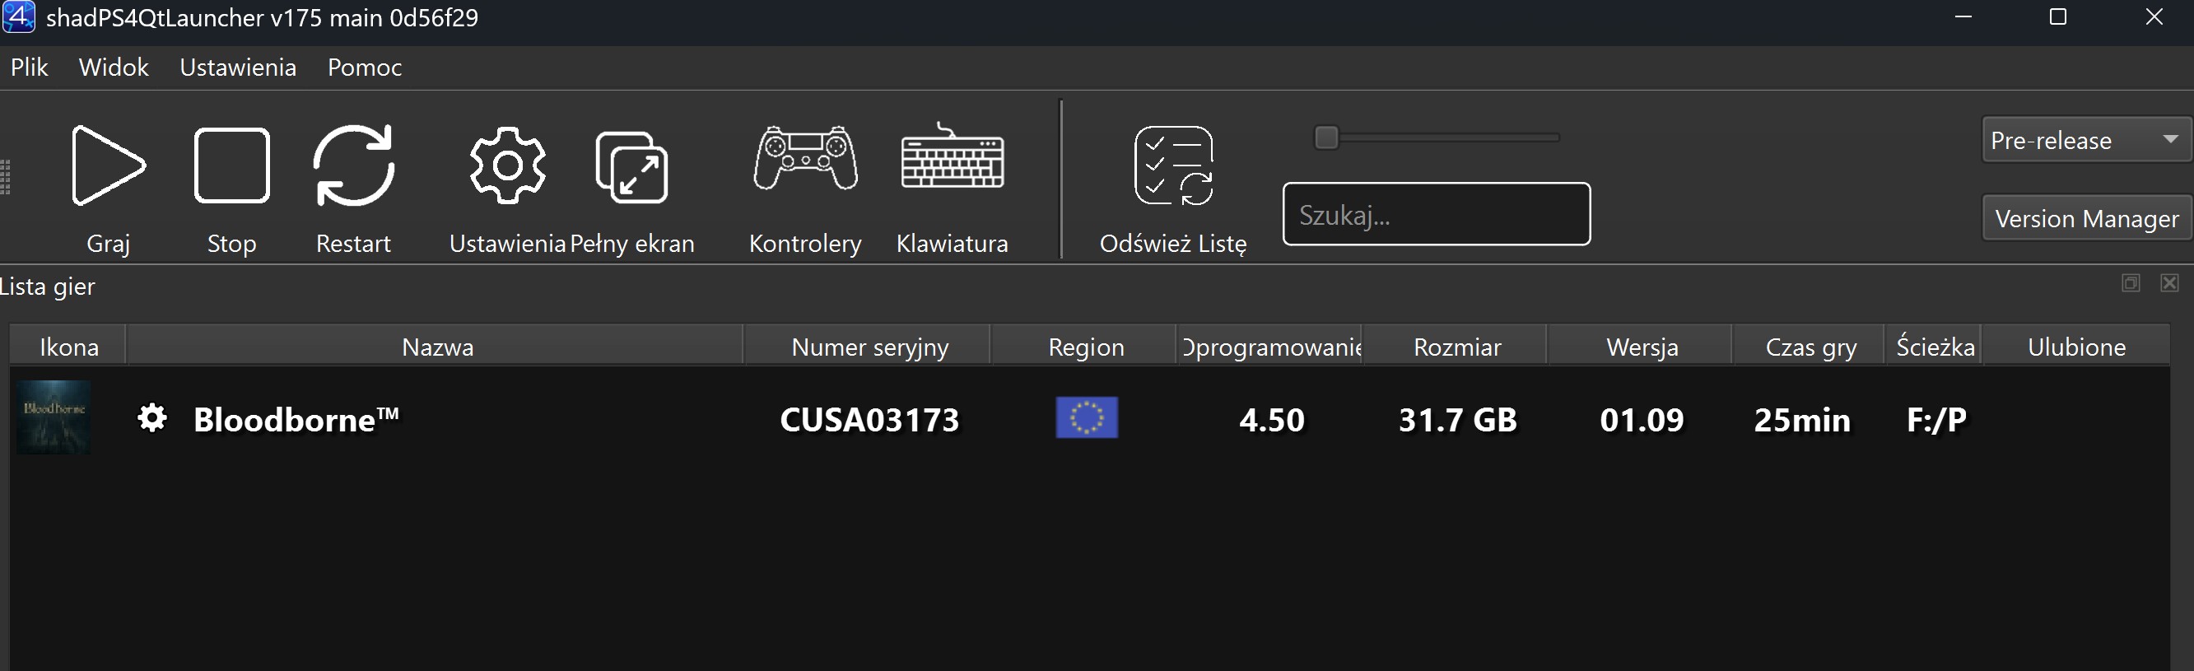This screenshot has width=2194, height=671.
Task: Toggle Pełny ekran fullscreen icon
Action: coord(631,167)
